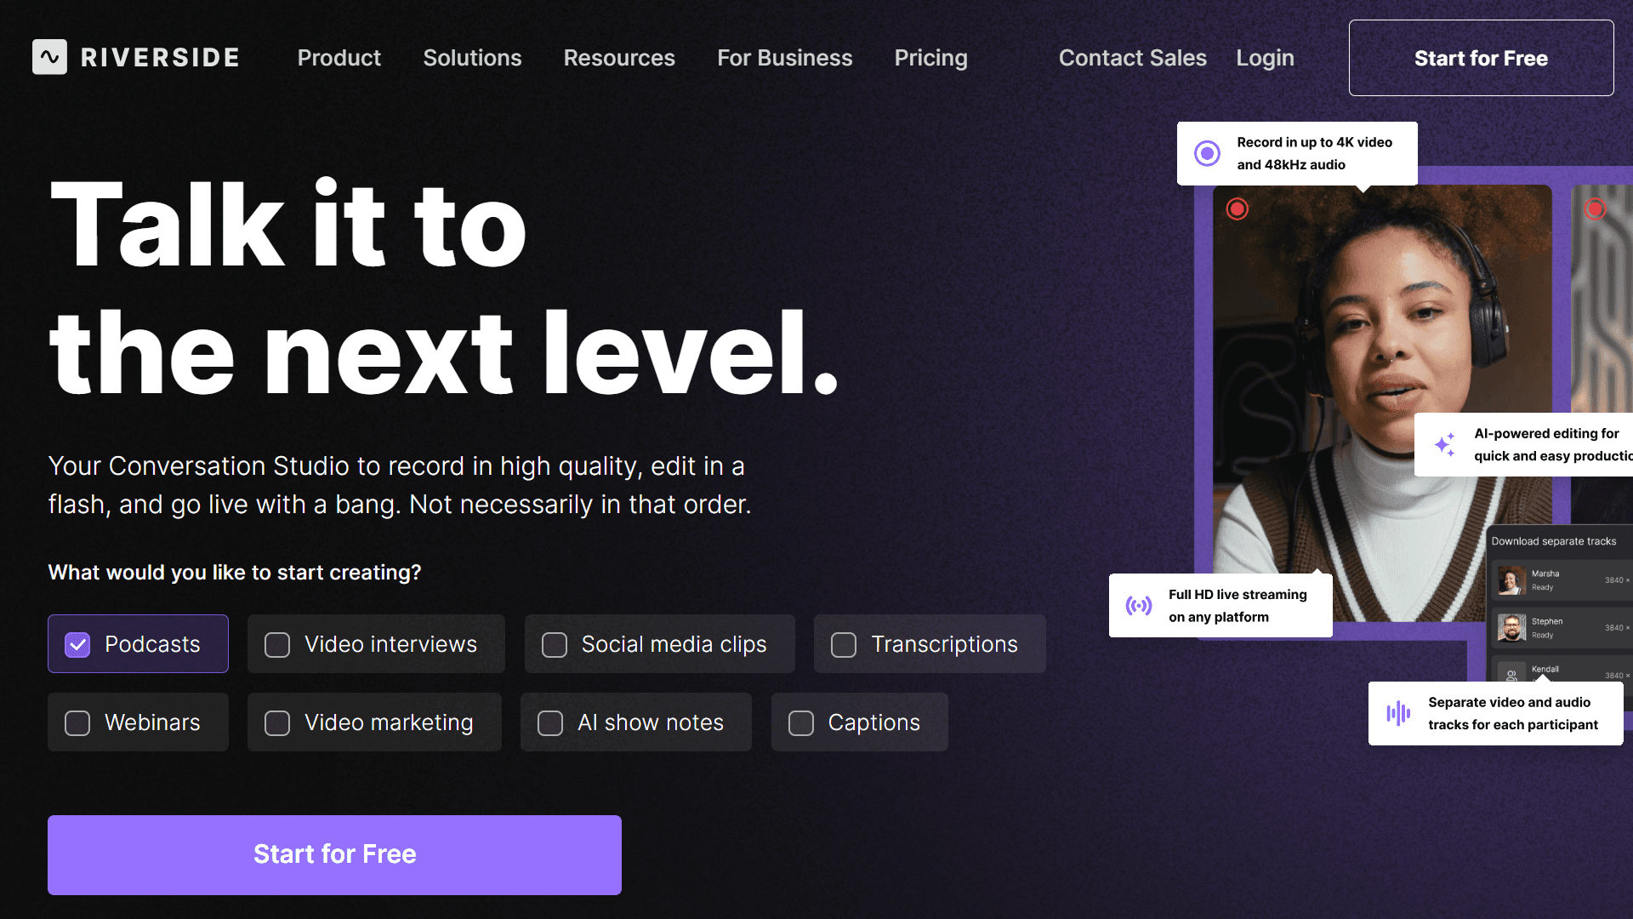This screenshot has height=919, width=1633.
Task: Click the Riverside logo icon
Action: (x=49, y=57)
